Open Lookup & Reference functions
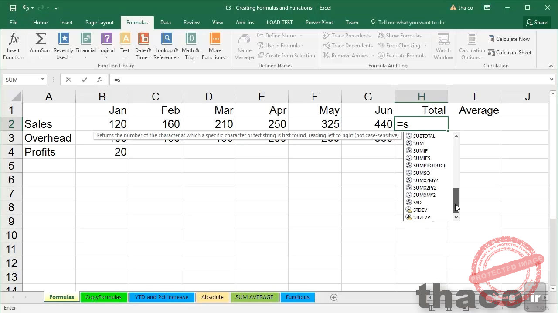Screen dimensions: 558x313 tap(167, 47)
